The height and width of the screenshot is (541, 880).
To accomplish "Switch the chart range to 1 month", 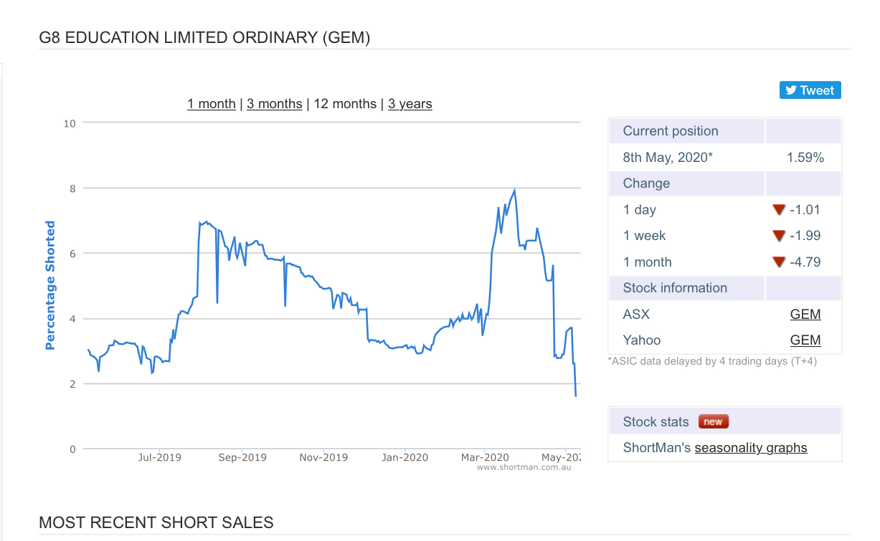I will click(212, 104).
